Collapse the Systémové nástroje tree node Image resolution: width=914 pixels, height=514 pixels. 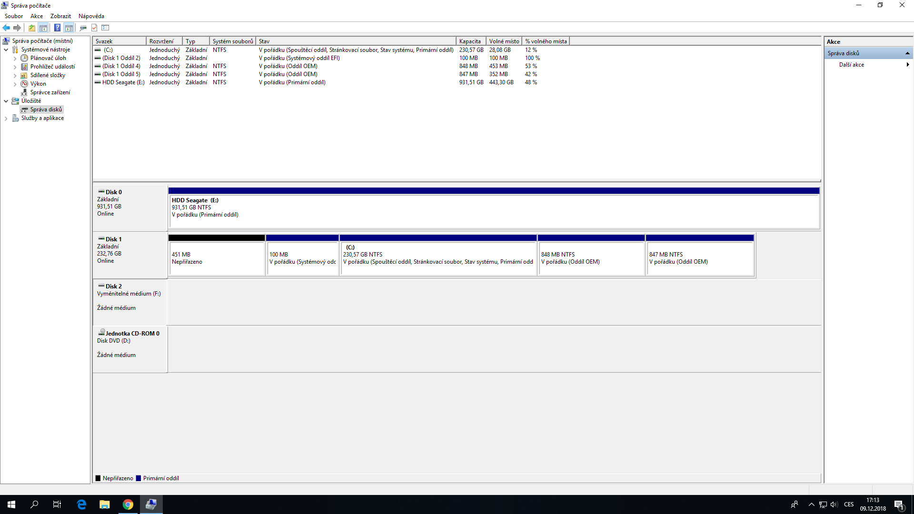coord(6,49)
